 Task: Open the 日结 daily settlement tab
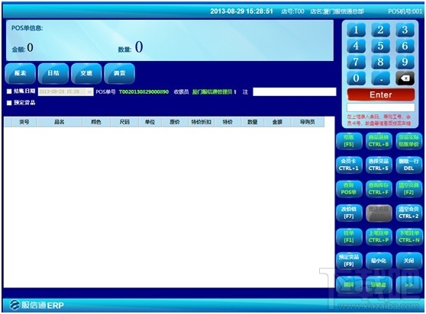[53, 73]
